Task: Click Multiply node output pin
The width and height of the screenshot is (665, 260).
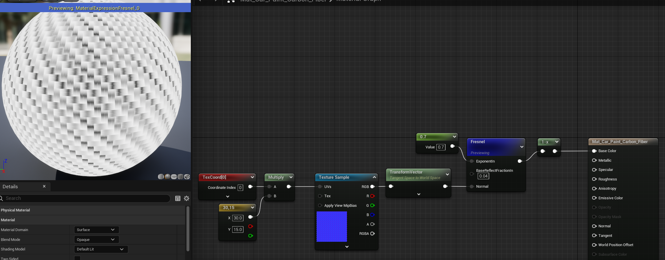Action: click(x=289, y=187)
